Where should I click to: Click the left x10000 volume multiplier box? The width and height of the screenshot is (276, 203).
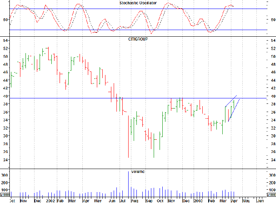[5, 195]
